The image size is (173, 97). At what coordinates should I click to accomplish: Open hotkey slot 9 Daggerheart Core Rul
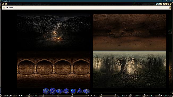[123, 96]
